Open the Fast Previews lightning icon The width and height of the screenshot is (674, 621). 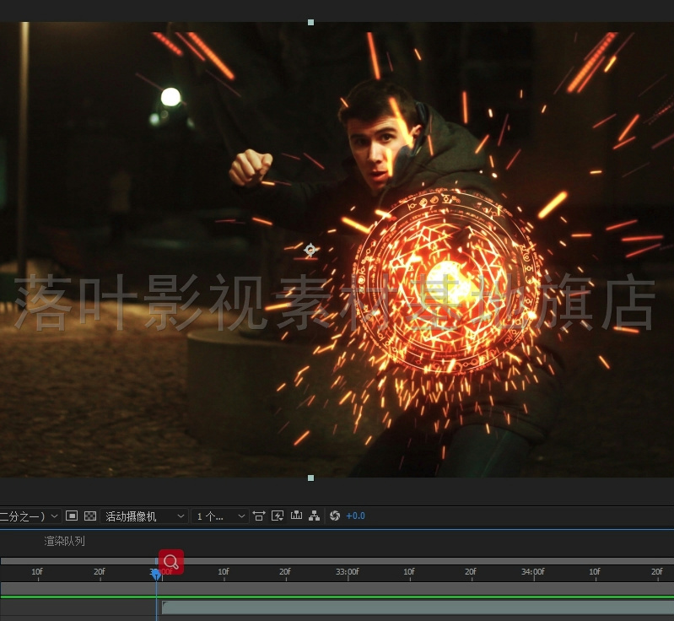[278, 516]
